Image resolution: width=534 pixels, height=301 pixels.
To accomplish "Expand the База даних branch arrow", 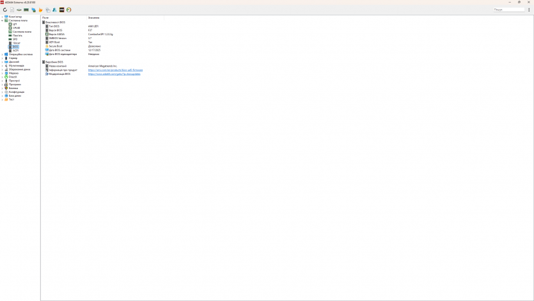I will click(2, 95).
